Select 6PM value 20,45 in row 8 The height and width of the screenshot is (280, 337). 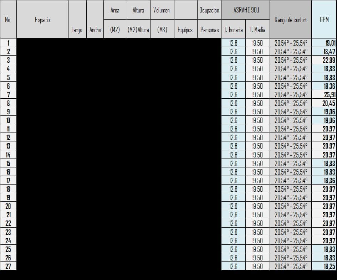pos(324,103)
